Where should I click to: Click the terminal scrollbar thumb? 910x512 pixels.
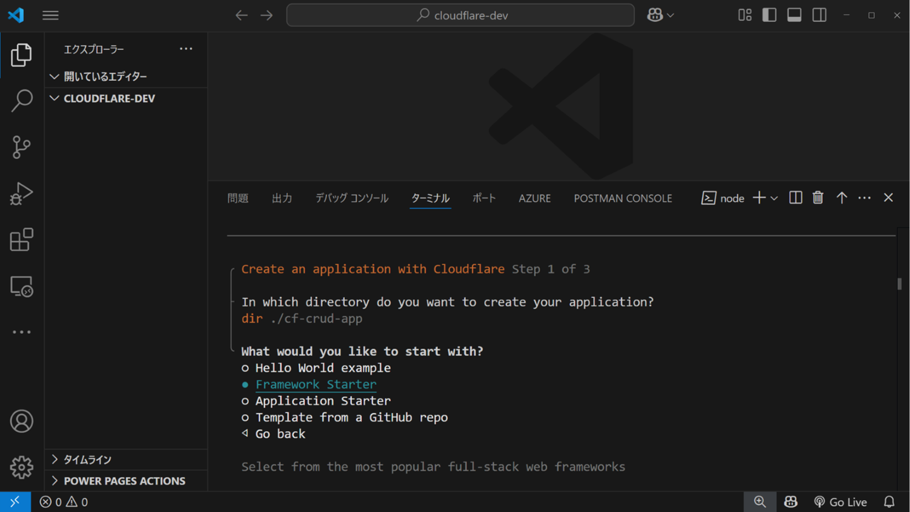(900, 284)
